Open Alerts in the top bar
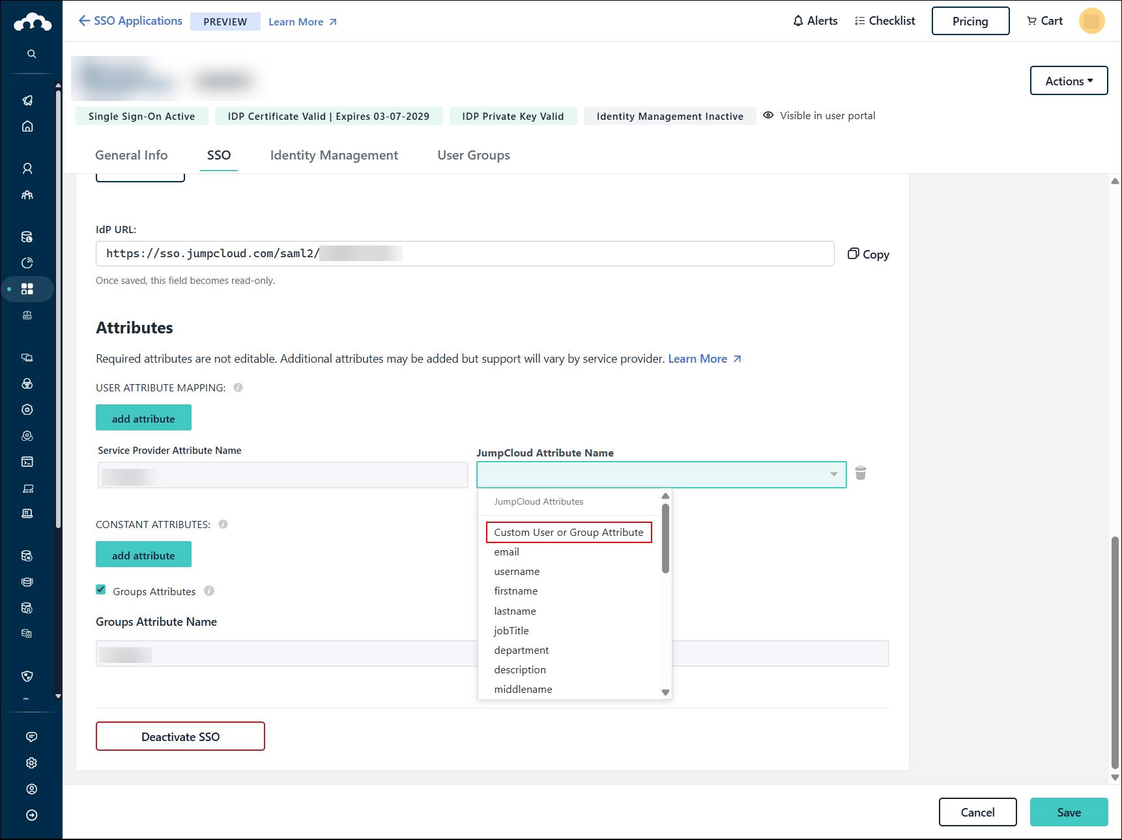 [815, 21]
